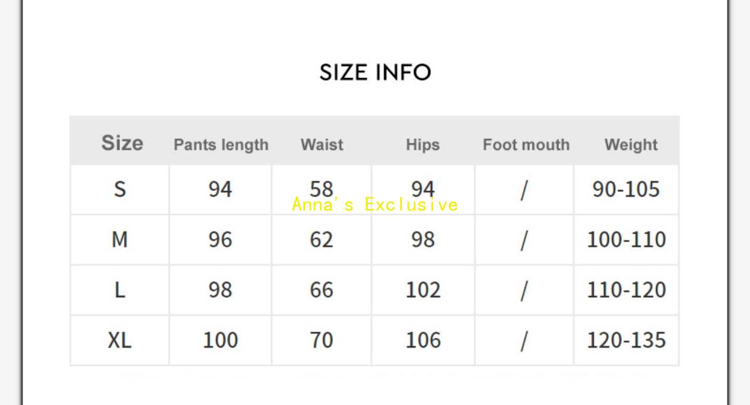The width and height of the screenshot is (750, 405).
Task: Click the Anna's Exclusive watermark text
Action: tap(375, 205)
